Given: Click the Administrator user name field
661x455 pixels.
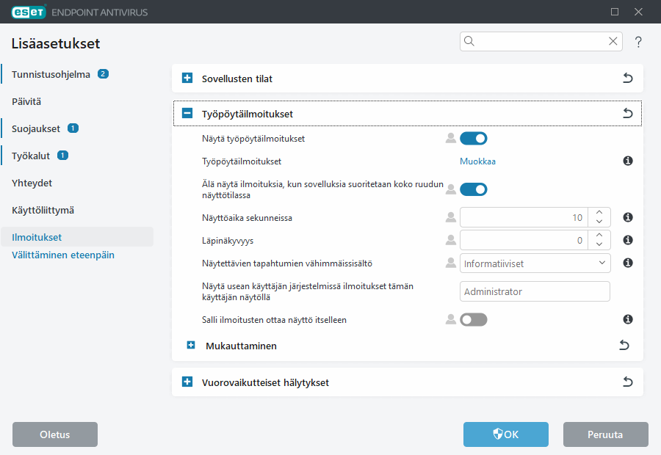Looking at the screenshot, I should click(535, 291).
